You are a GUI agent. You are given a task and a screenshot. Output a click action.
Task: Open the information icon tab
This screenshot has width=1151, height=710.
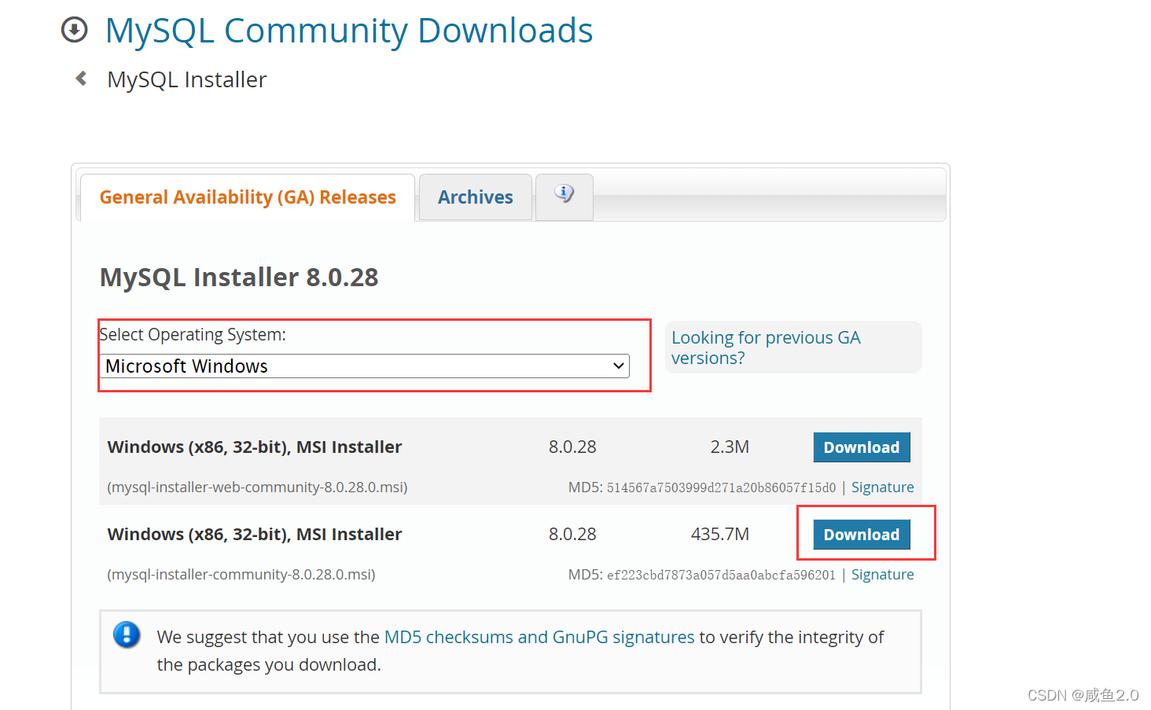[x=564, y=197]
